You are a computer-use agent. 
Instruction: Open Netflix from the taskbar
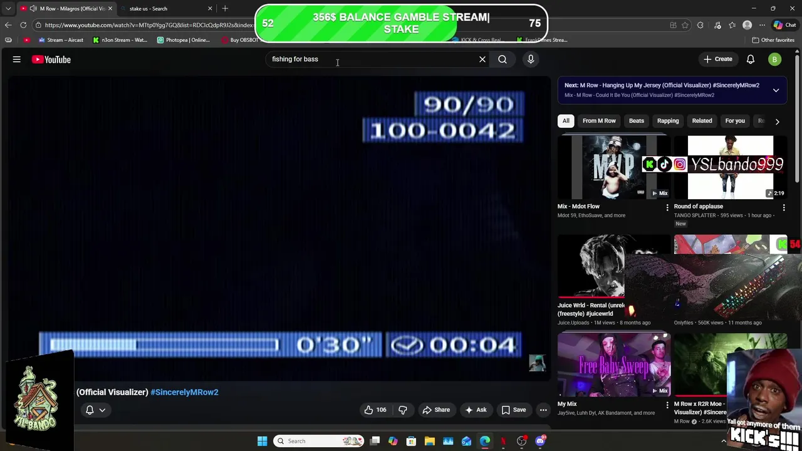503,441
